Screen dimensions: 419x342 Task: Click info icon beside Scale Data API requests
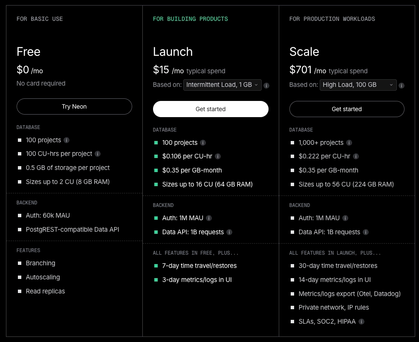click(x=366, y=232)
